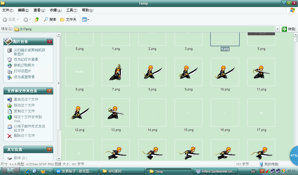Image resolution: width=298 pixels, height=175 pixels.
Task: Click the K start button in taskbar
Action: pos(11,171)
